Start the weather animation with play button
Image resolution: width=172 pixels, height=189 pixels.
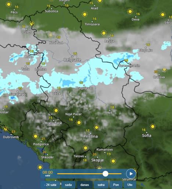(131, 174)
